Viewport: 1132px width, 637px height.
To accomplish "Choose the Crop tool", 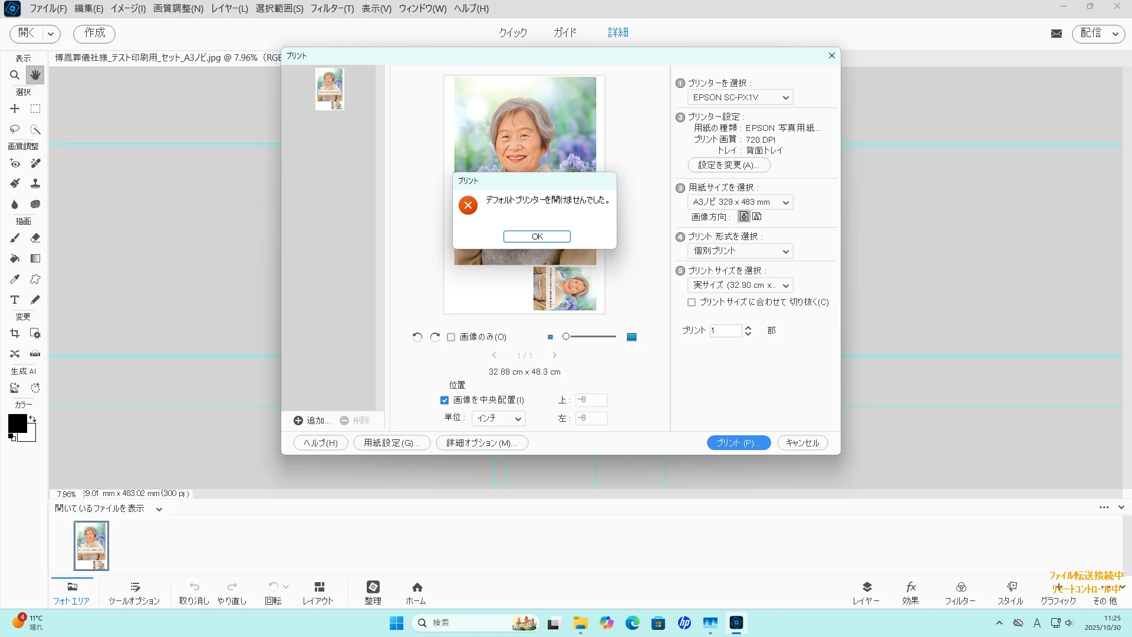I will click(15, 334).
